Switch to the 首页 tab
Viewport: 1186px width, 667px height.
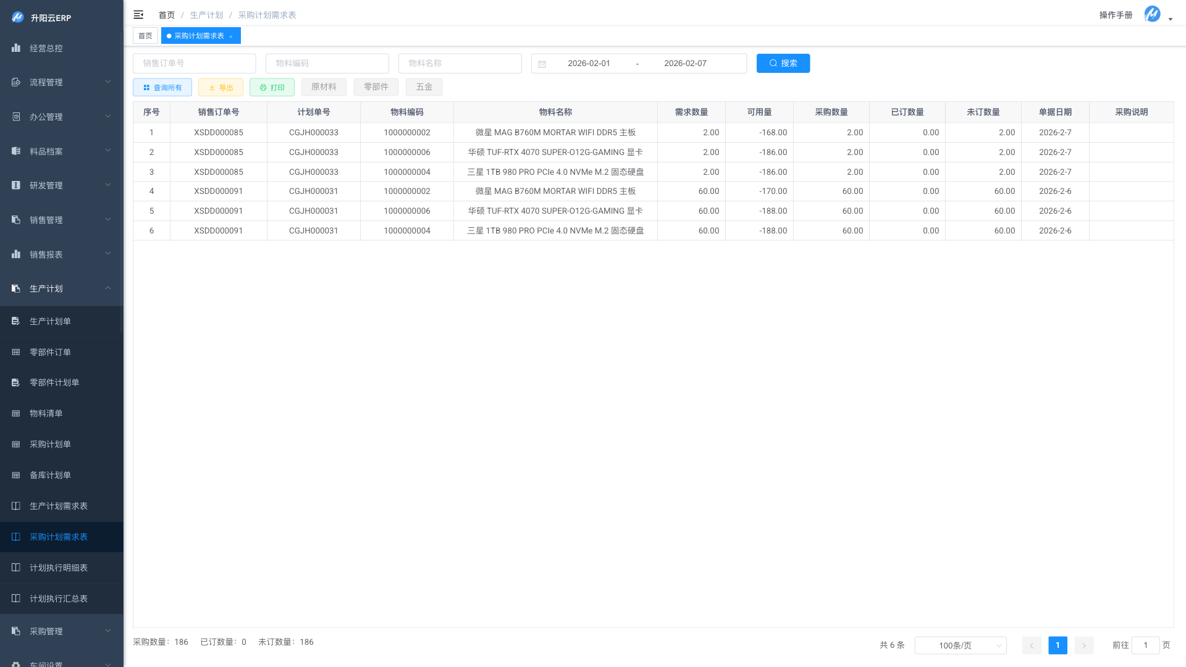point(145,36)
